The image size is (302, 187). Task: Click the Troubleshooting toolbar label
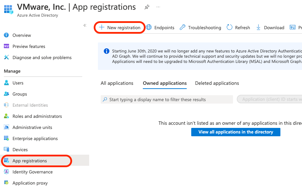pyautogui.click(x=204, y=28)
